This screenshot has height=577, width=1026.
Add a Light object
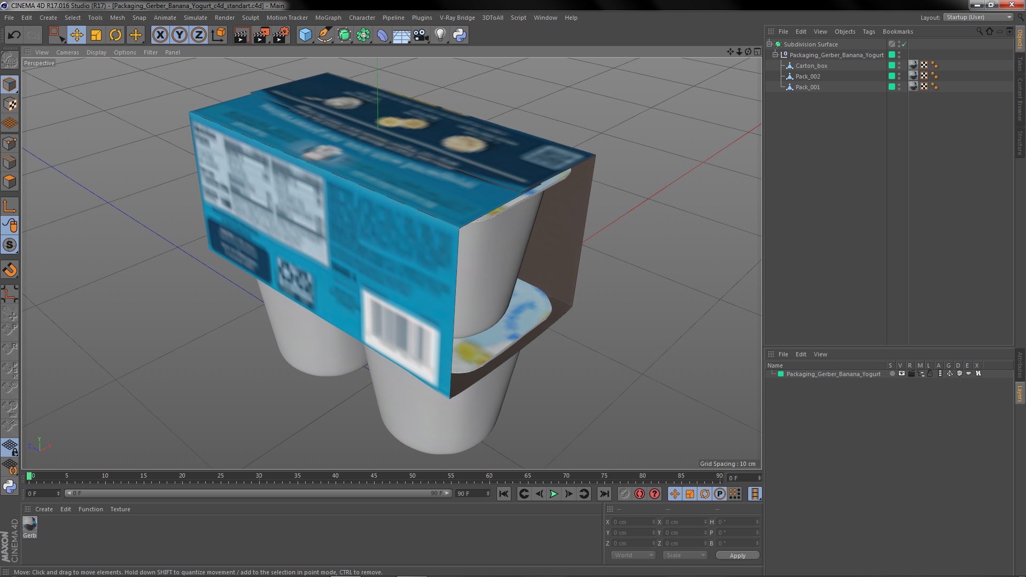(x=440, y=35)
